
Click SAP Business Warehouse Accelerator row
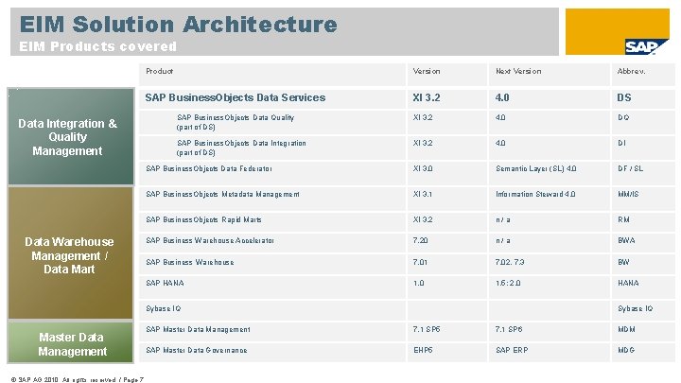(210, 240)
